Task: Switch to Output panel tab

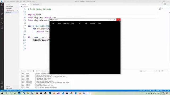Action: click(x=38, y=71)
